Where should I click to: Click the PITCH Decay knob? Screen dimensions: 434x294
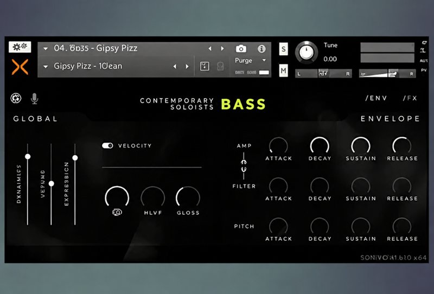point(320,226)
